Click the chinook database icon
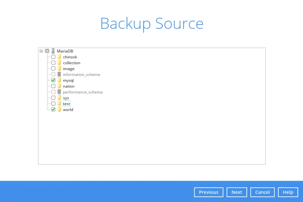The image size is (303, 202). pos(59,57)
